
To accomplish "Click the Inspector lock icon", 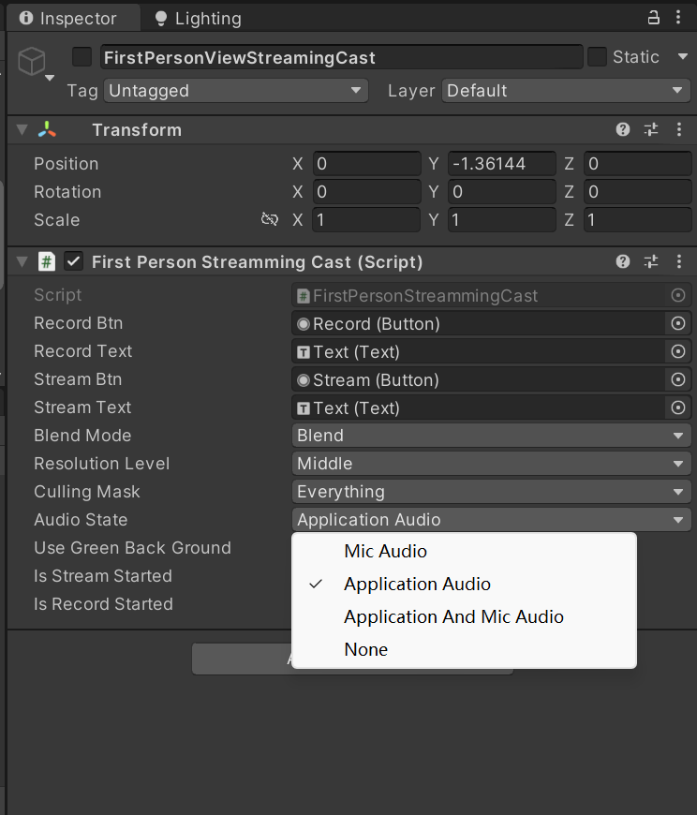I will click(x=653, y=18).
